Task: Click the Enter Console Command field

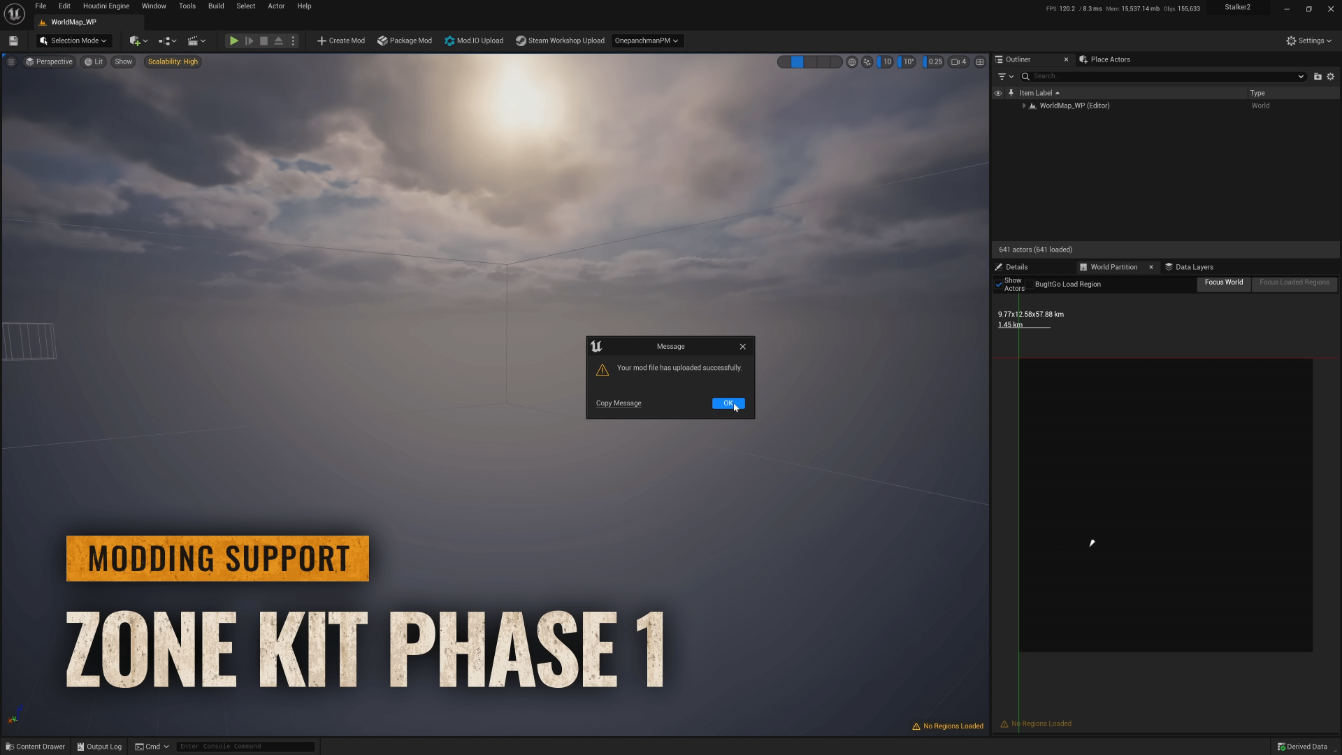Action: pyautogui.click(x=245, y=747)
